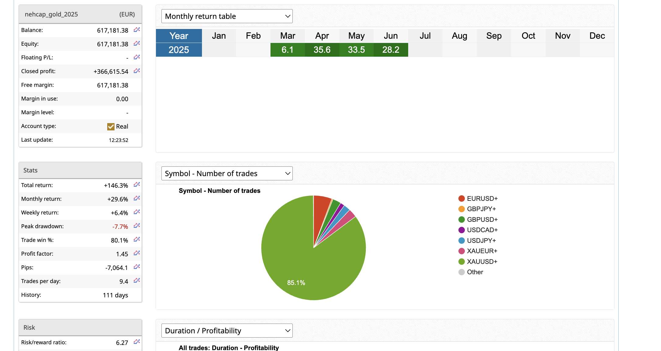Click the Real account type checkmark

pyautogui.click(x=111, y=126)
